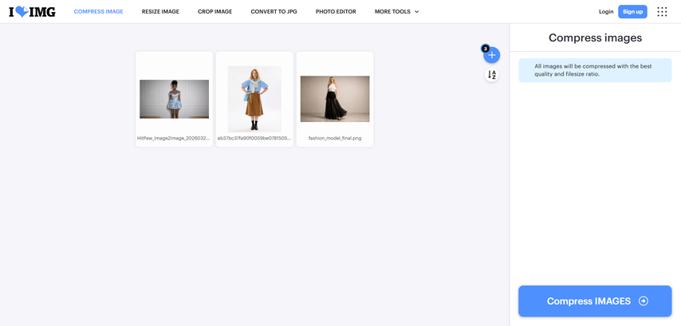Click the eb37bc37fa90 file name label

tap(254, 138)
